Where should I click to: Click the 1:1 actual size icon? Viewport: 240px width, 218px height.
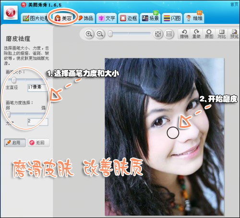click(x=169, y=34)
